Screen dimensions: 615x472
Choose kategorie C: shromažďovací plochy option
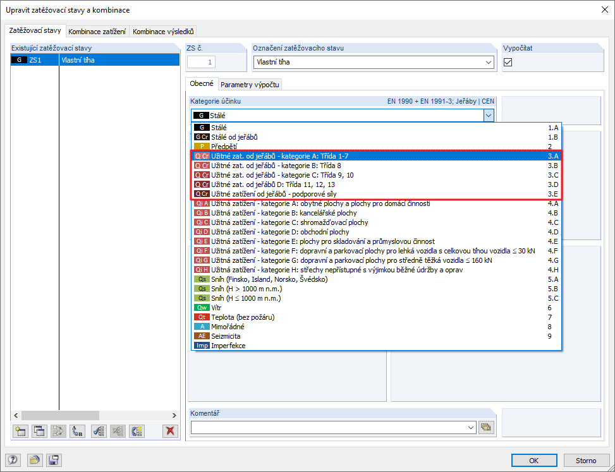pyautogui.click(x=377, y=222)
